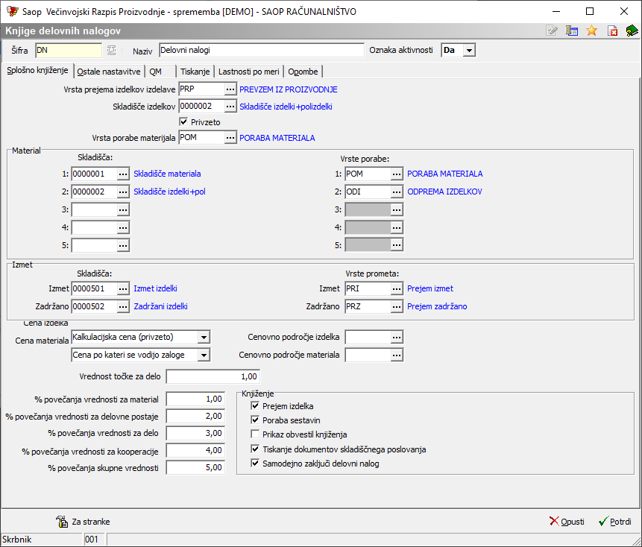Click the Prejem izmet link
The width and height of the screenshot is (642, 547).
[x=430, y=289]
